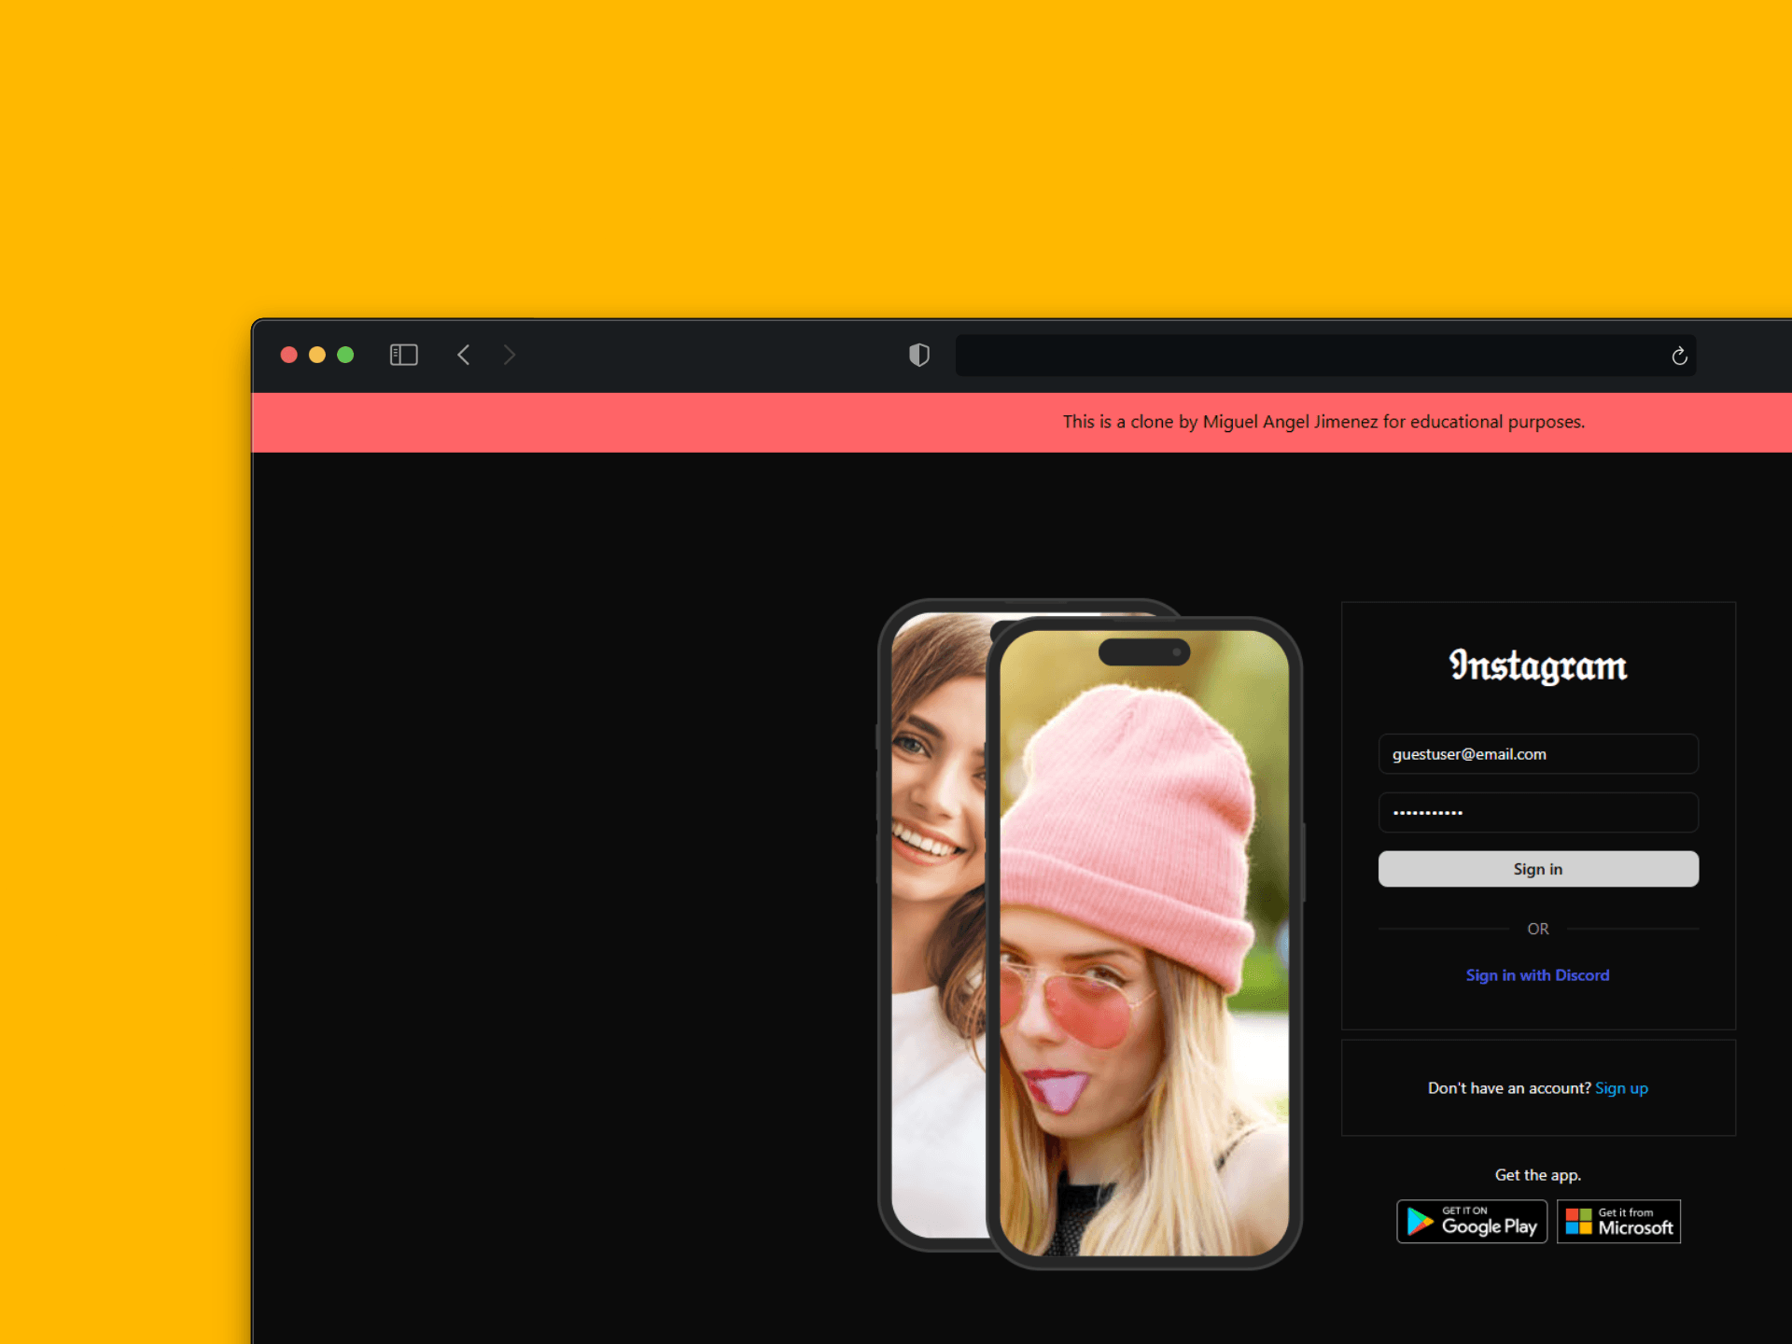Toggle the browser sidebar icon
Screen dimensions: 1792x1344
point(403,355)
